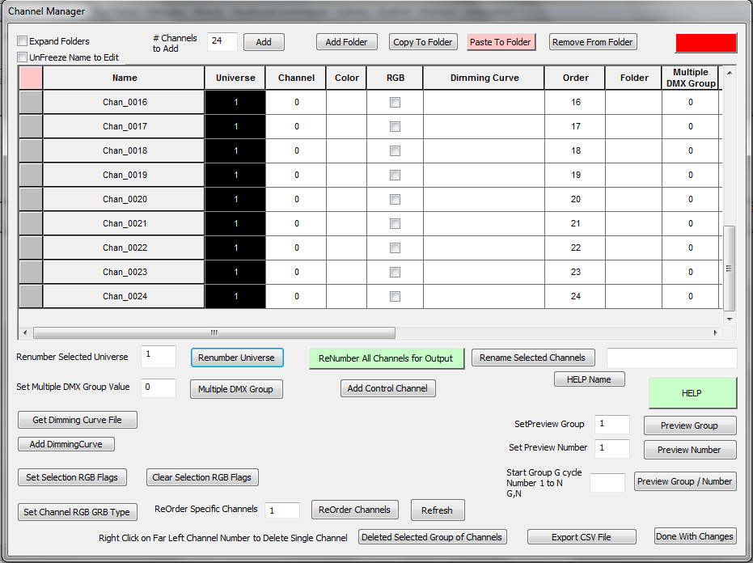Click Add DimmingCurve button
Image resolution: width=753 pixels, height=563 pixels.
pos(66,444)
